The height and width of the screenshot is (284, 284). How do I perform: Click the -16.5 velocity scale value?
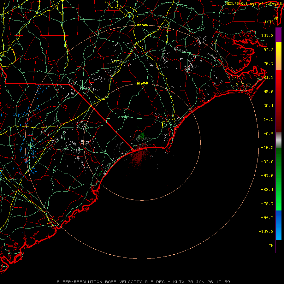(267, 148)
